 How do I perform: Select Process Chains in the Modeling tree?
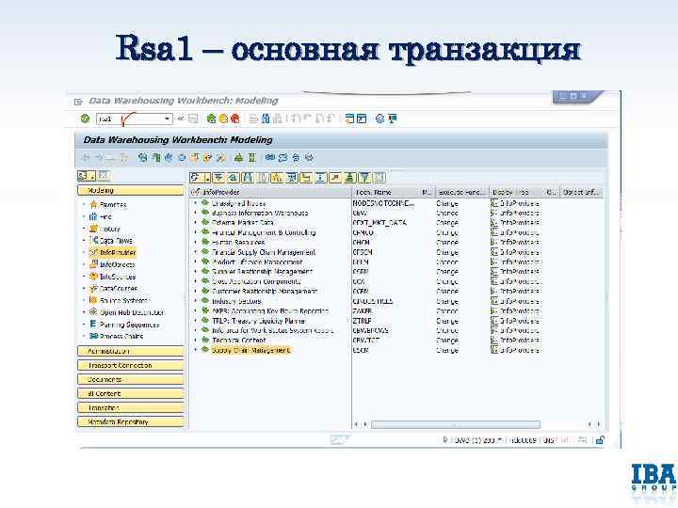(121, 336)
